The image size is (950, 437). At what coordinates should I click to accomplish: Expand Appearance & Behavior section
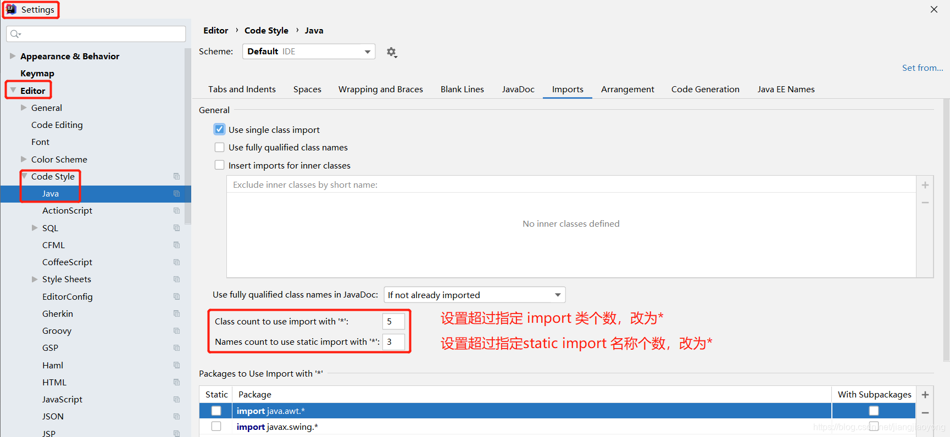[x=13, y=56]
